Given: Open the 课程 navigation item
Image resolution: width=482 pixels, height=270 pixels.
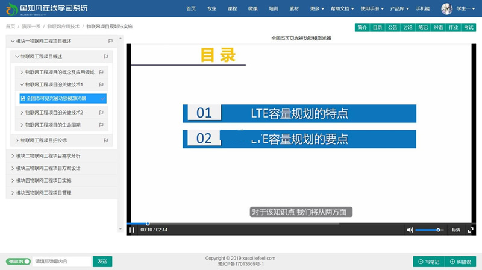Looking at the screenshot, I should click(x=232, y=8).
